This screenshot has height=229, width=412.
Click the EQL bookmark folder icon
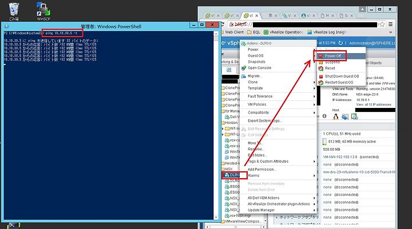tap(249, 32)
